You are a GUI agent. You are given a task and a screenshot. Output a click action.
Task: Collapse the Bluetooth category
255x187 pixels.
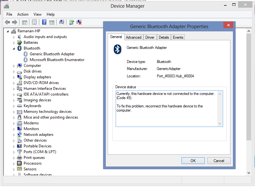click(14, 48)
